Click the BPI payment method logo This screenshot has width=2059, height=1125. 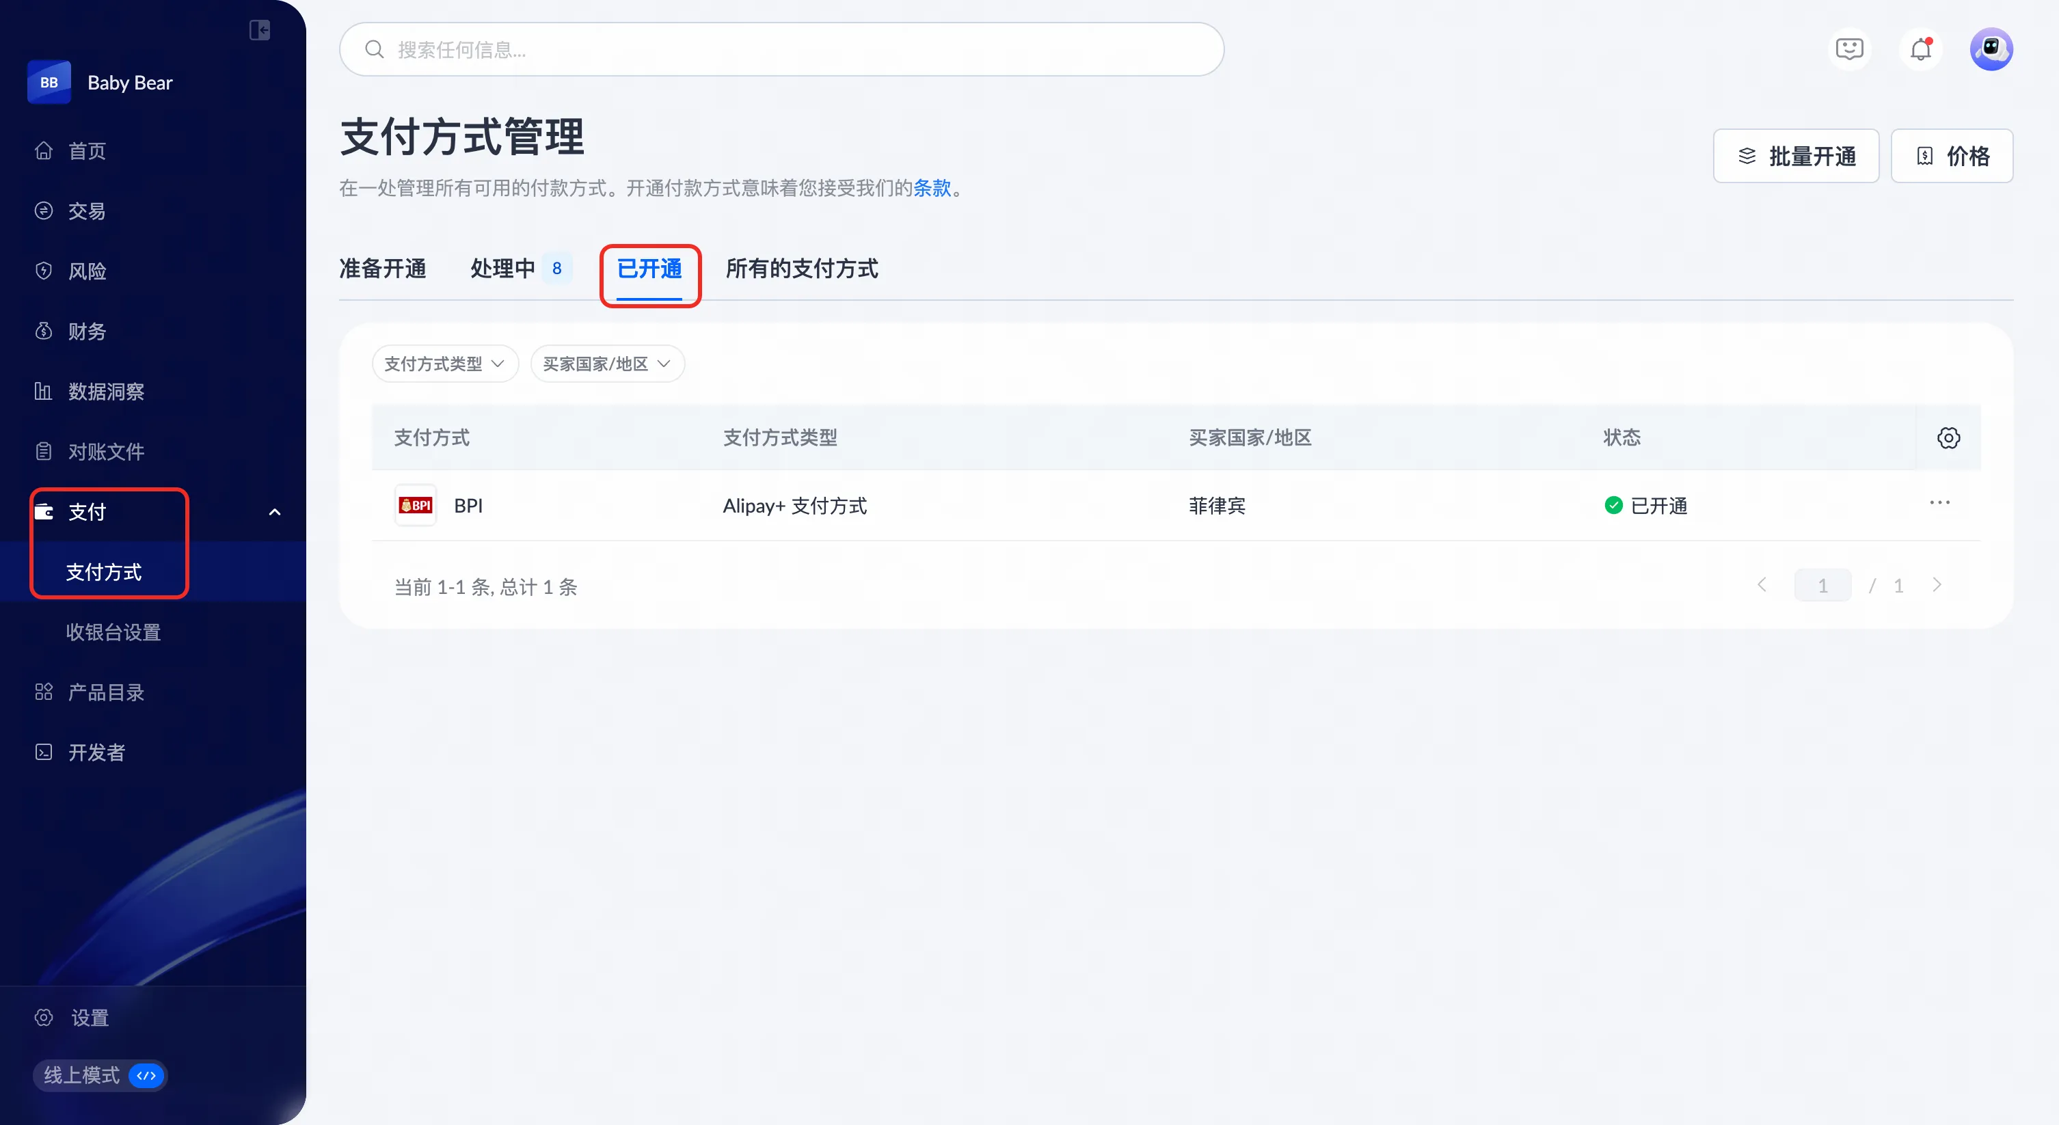point(416,505)
